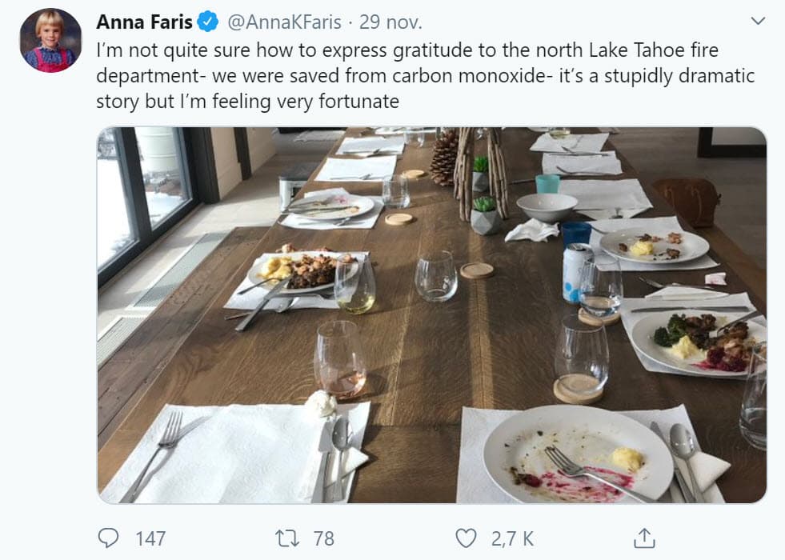Click the rosé wine glass in the photo
Screen dimensions: 785x560
pos(339,358)
